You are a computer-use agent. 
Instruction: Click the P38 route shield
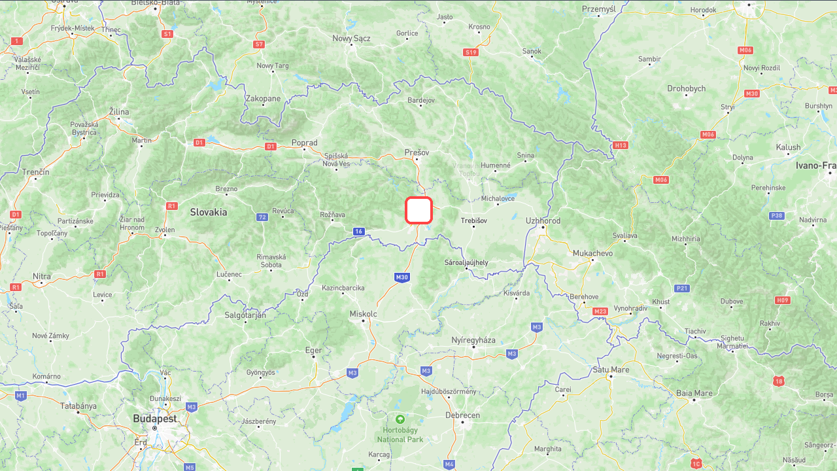pos(777,215)
